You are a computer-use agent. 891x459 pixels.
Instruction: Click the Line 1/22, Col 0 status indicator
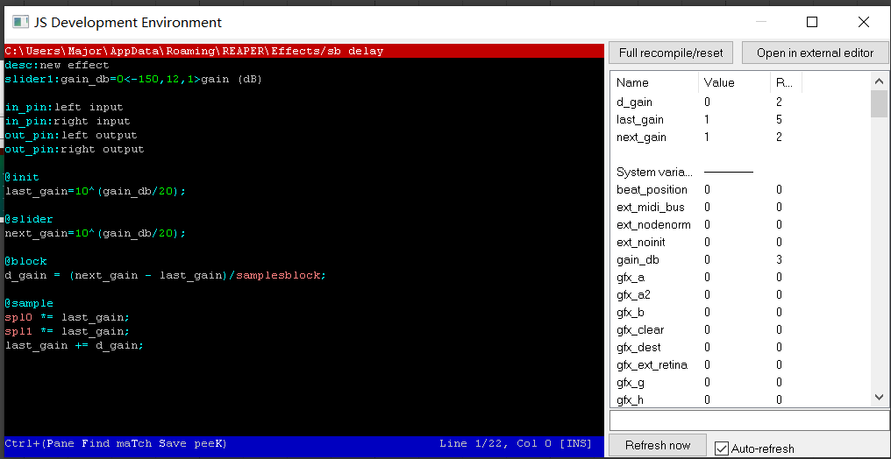[516, 444]
